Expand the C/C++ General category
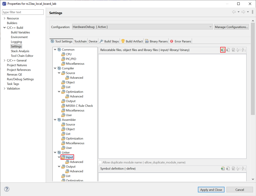Screen dimensions: 256x196 (5, 60)
